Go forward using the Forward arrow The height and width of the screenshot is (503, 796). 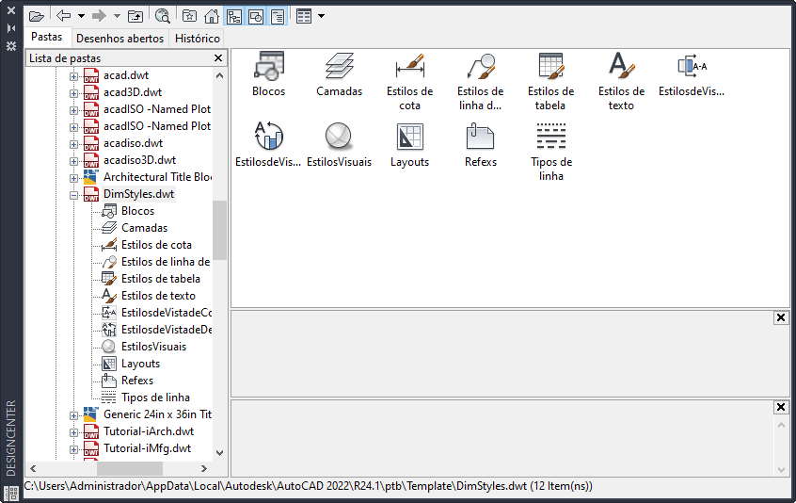pos(99,16)
